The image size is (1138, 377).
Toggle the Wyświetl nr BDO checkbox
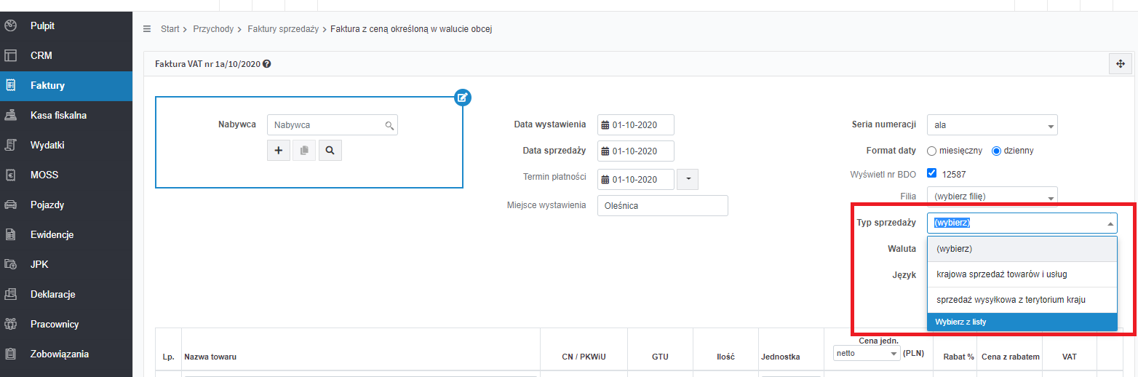[931, 174]
